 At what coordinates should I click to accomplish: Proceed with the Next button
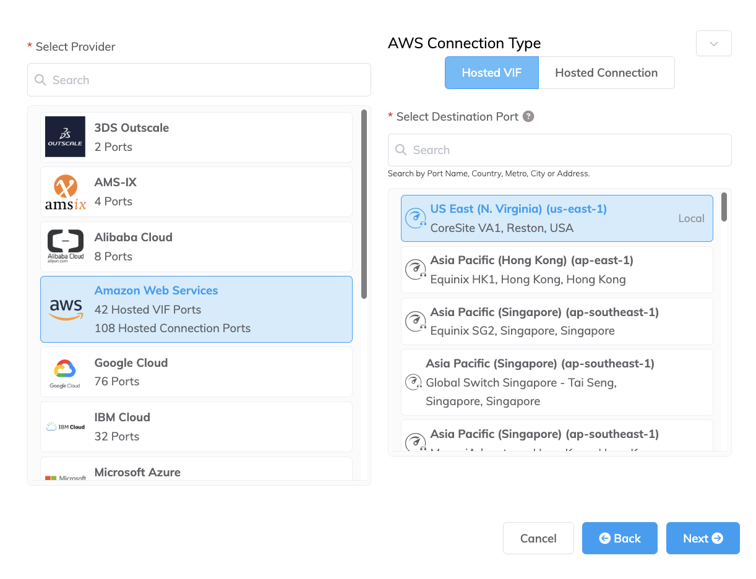tap(703, 538)
